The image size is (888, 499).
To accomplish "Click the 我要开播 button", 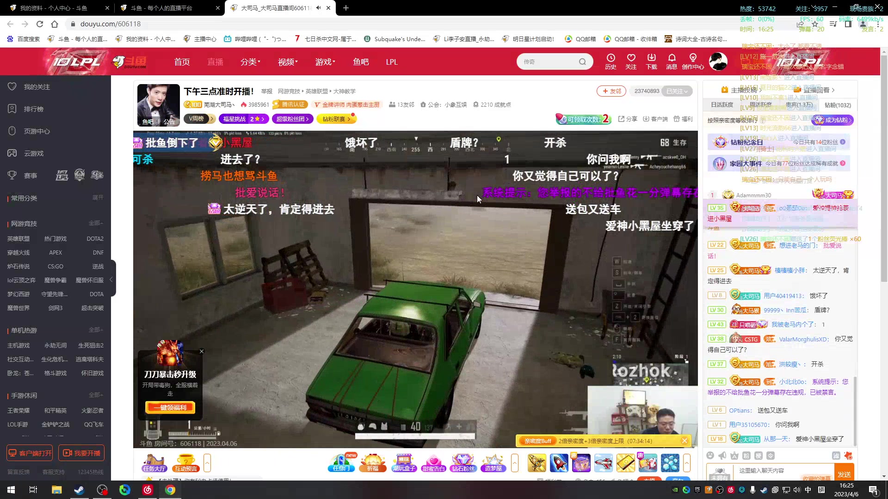I will (81, 453).
